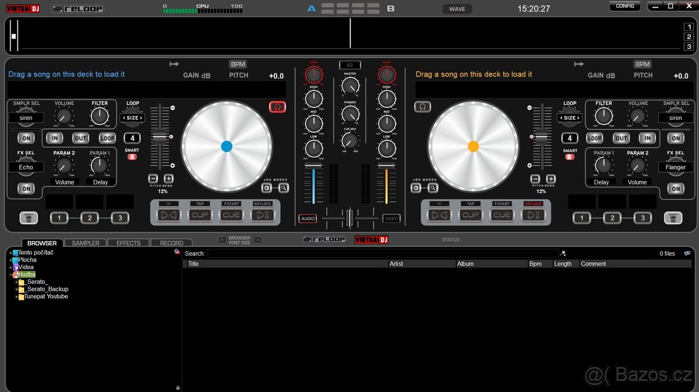Image resolution: width=699 pixels, height=392 pixels.
Task: Click the headphone cue icon on left deck
Action: [x=278, y=107]
